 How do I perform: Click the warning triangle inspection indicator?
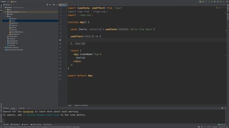[216, 8]
